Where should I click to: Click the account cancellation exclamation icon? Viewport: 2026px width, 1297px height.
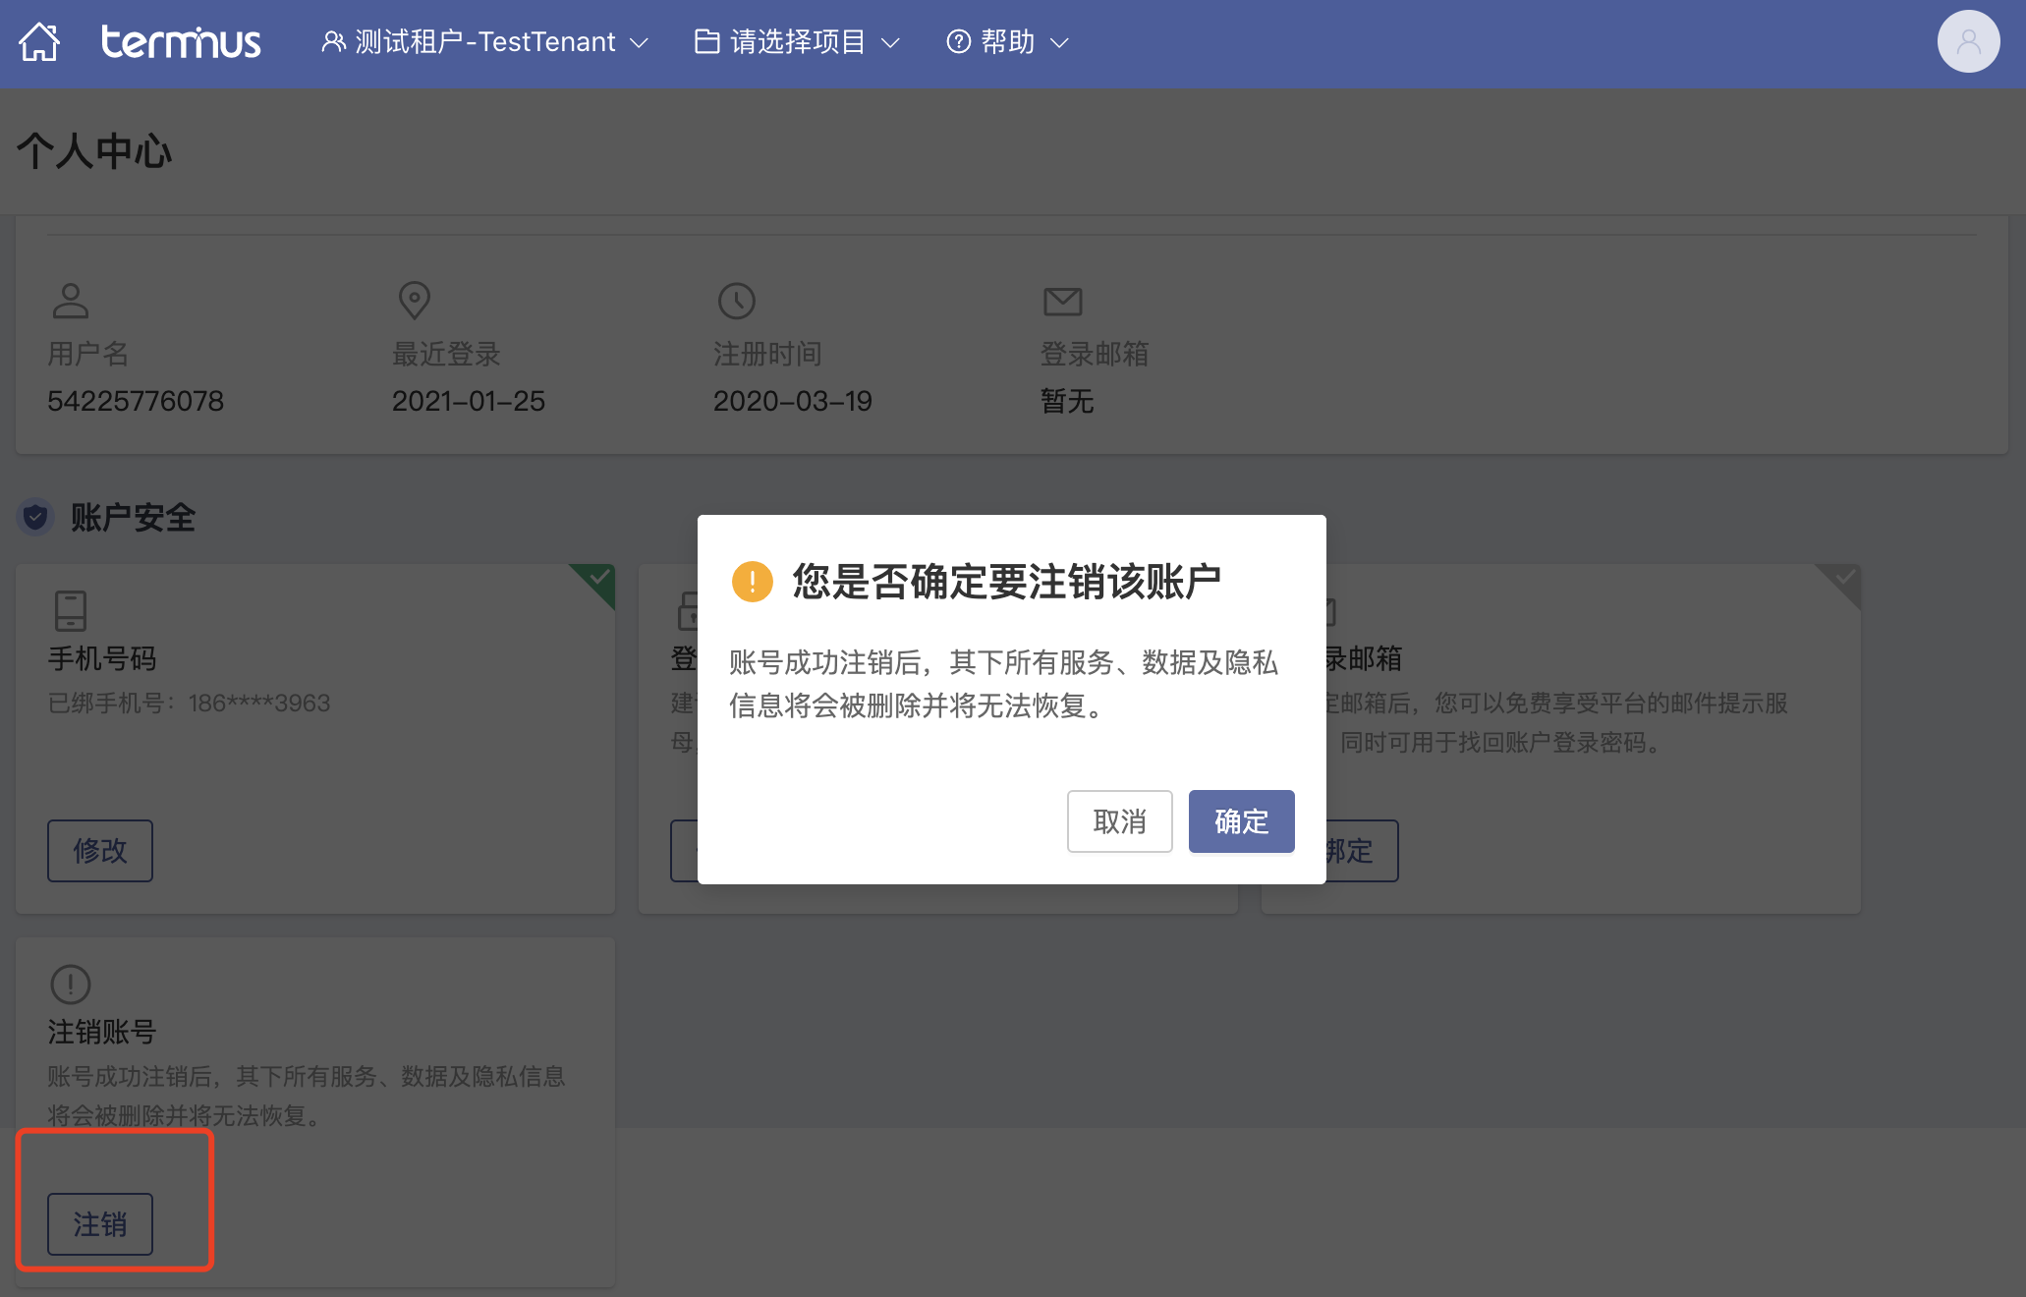tap(71, 984)
